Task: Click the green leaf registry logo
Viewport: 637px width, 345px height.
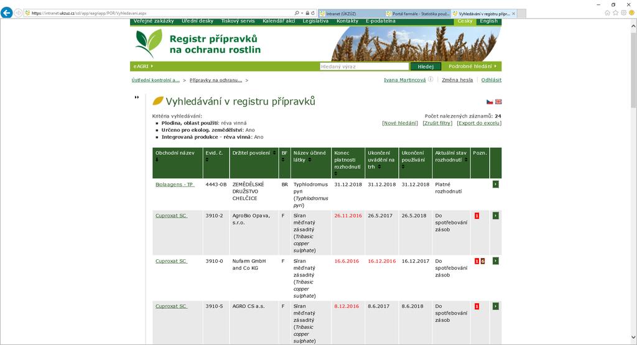Action: pos(149,43)
